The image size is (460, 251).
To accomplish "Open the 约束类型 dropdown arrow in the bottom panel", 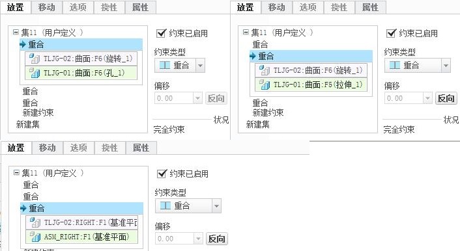I will 216,206.
